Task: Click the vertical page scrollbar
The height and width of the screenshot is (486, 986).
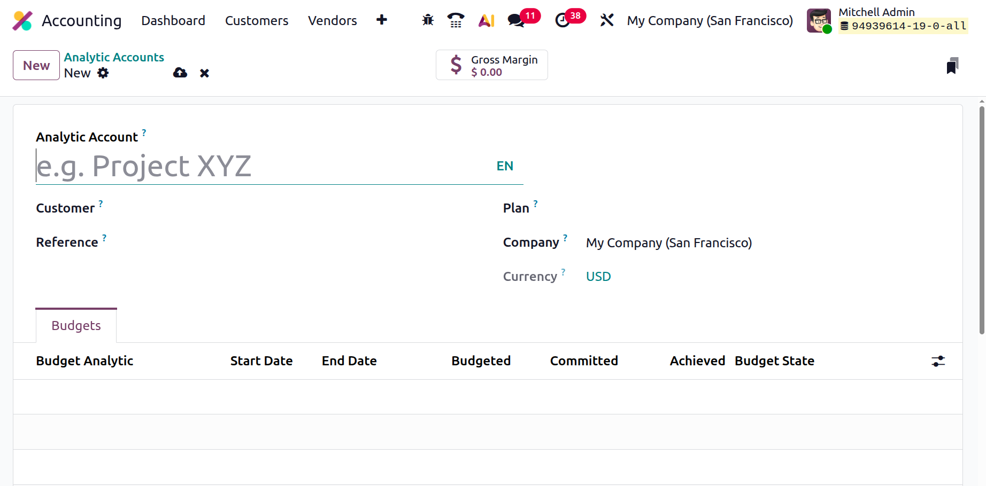Action: coord(982,220)
